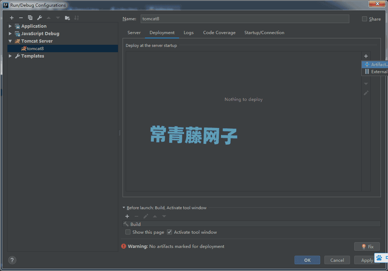
Task: Click the Tomcat Server cat icon
Action: tap(17, 41)
